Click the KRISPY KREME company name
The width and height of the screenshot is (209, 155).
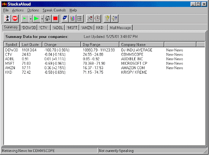coord(134,72)
